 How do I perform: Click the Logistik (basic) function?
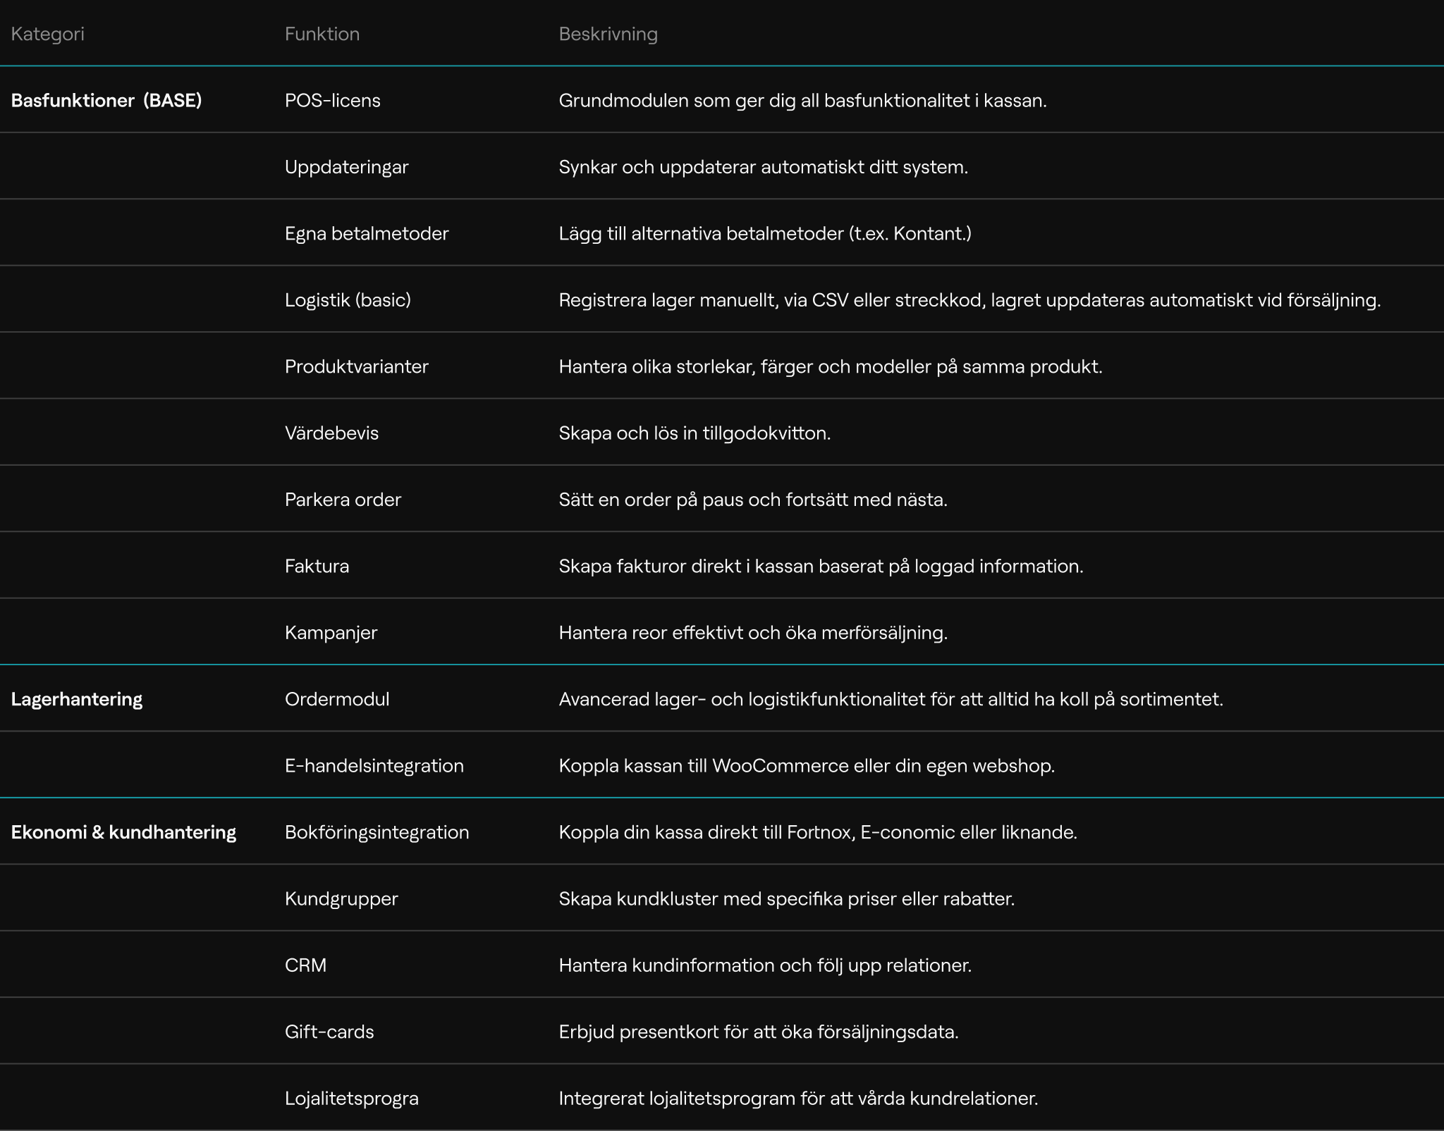point(348,300)
